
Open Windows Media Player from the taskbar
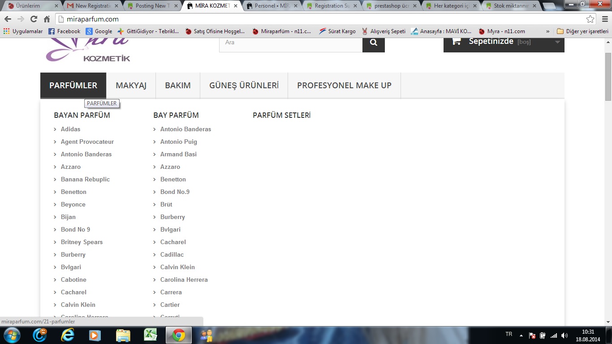[94, 335]
